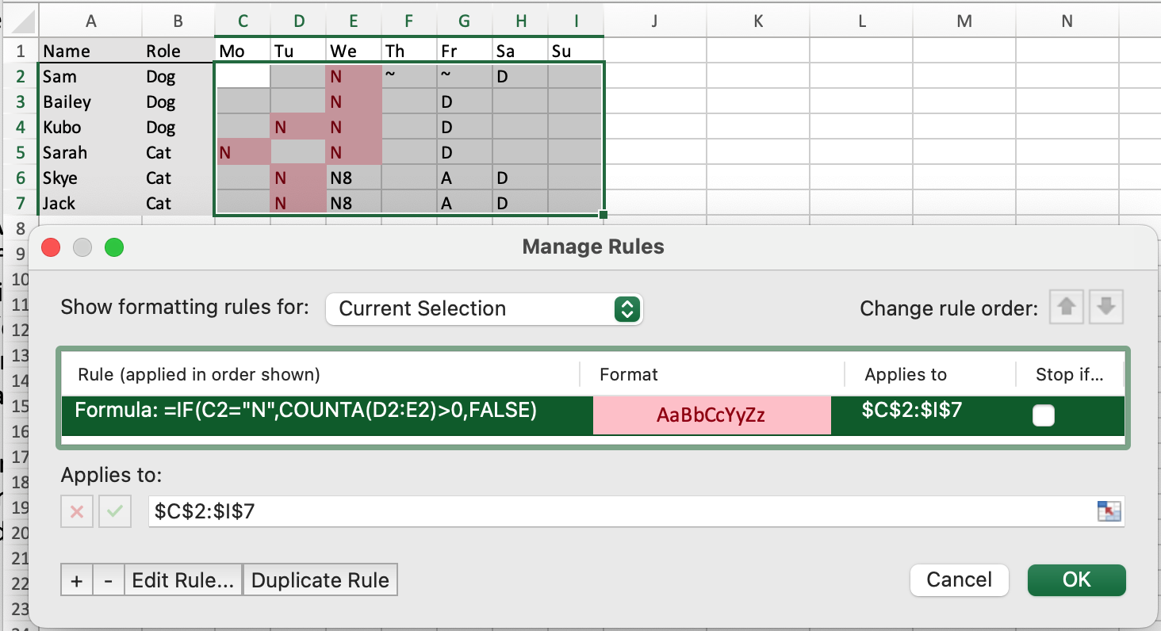The width and height of the screenshot is (1161, 631).
Task: Click the pink AaBbCcYyZz format preview
Action: pyautogui.click(x=711, y=415)
